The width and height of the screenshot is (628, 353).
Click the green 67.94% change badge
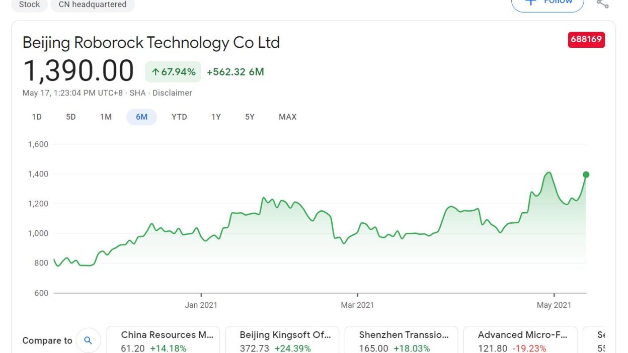click(173, 72)
